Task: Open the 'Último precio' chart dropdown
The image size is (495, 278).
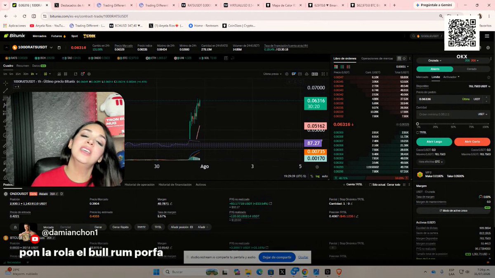Action: [273, 74]
